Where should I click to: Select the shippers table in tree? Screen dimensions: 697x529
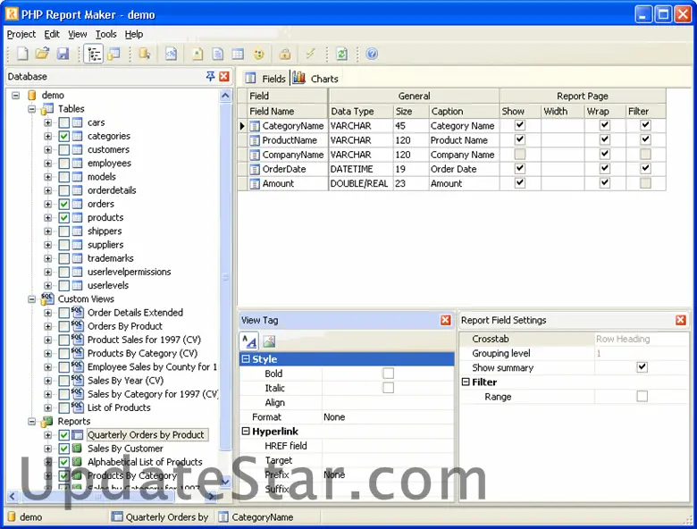pyautogui.click(x=105, y=231)
